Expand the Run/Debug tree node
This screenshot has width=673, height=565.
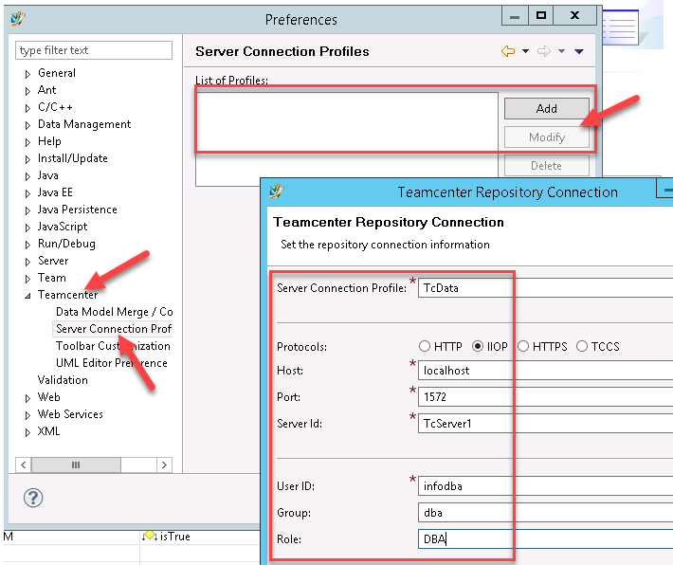pos(27,245)
